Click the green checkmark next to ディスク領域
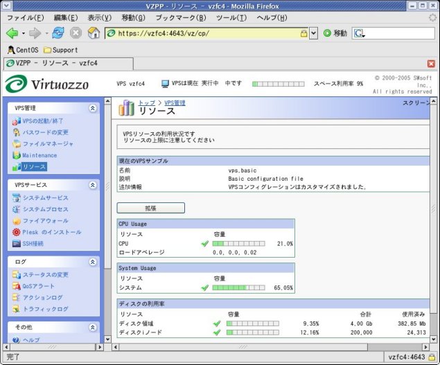Image resolution: width=440 pixels, height=365 pixels. pos(217,323)
